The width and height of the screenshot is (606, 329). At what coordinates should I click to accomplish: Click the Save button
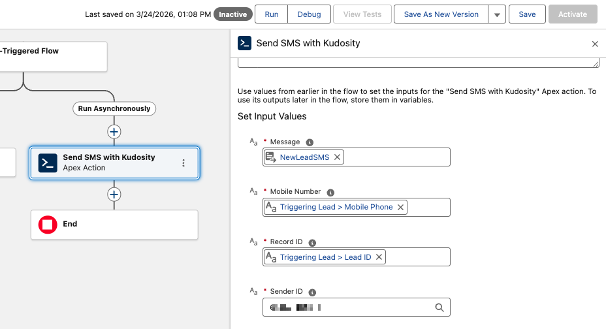(x=527, y=14)
